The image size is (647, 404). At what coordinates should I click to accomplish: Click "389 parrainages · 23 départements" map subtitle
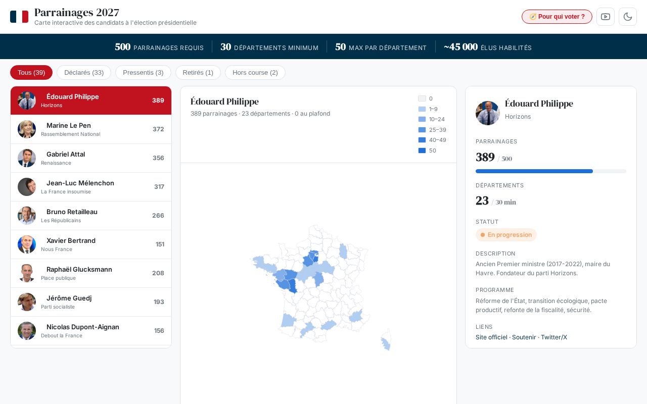pos(260,114)
